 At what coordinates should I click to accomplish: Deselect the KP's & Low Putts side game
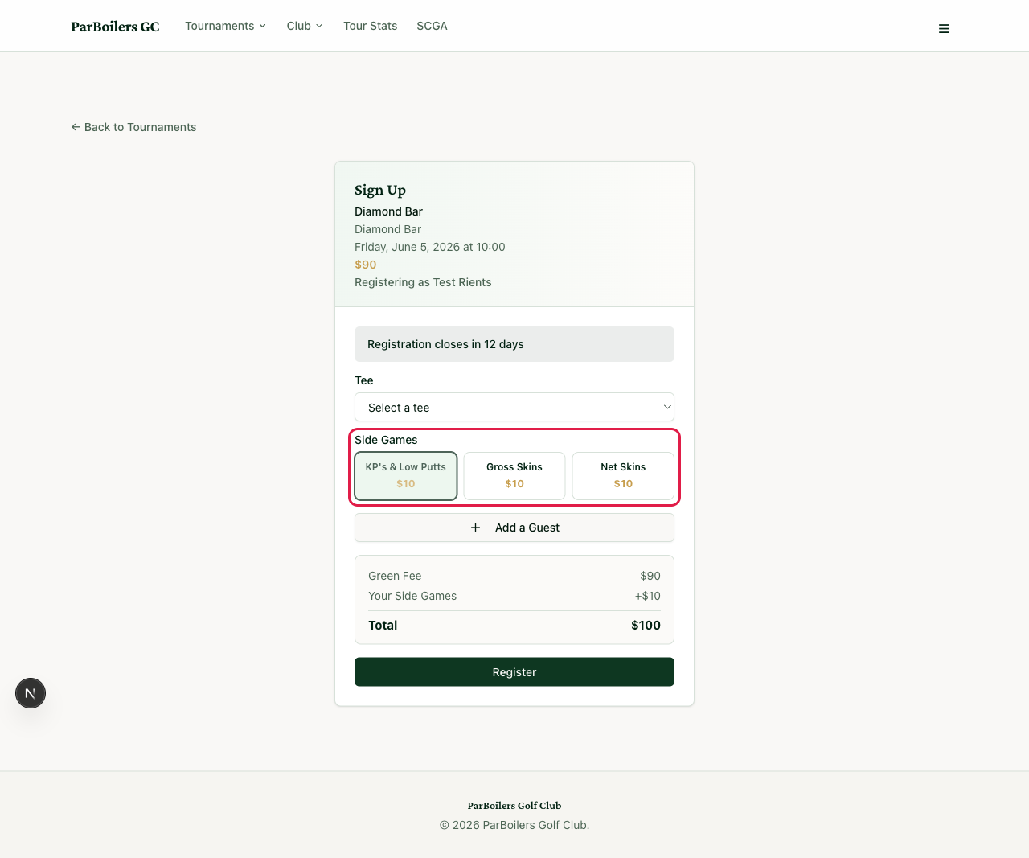[406, 476]
